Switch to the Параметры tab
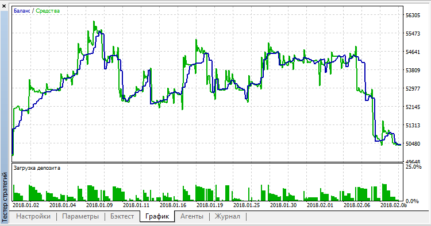Image resolution: width=431 pixels, height=226 pixels. click(x=80, y=216)
